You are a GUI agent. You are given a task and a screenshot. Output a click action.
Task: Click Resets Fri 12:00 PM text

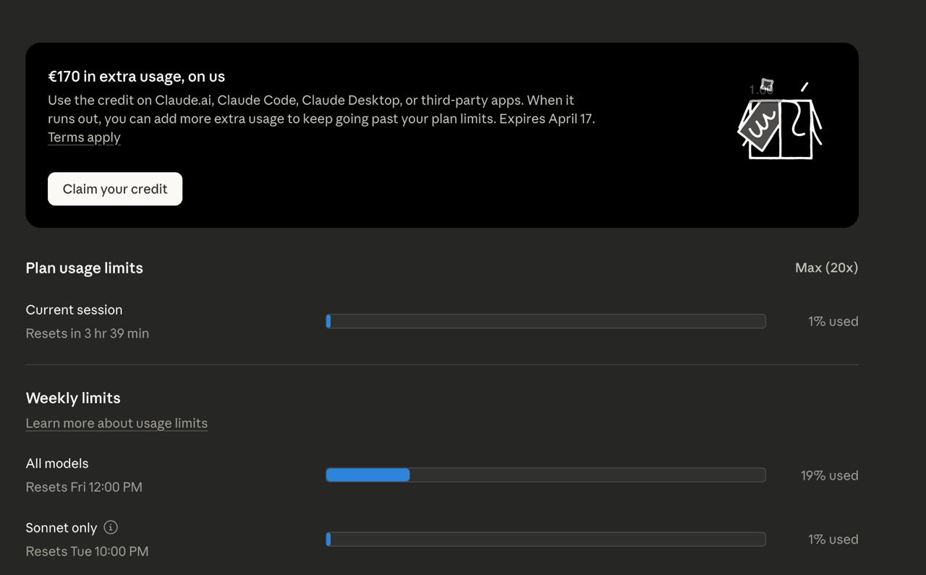coord(84,487)
